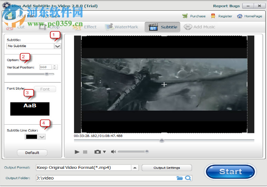Screen dimensions: 267x187
Task: Open the Register link
Action: (225, 16)
